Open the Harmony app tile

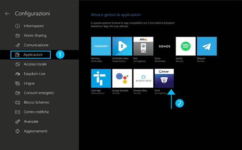coord(101,46)
